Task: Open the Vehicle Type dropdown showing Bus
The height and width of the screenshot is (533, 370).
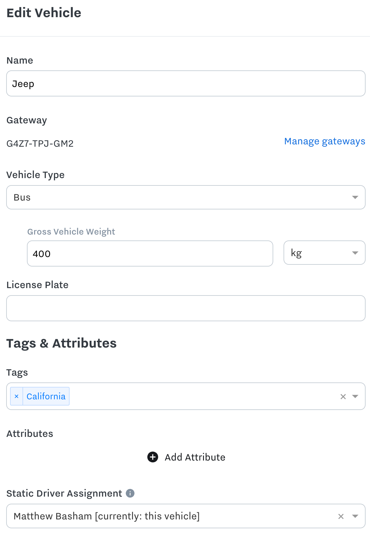Action: click(186, 197)
